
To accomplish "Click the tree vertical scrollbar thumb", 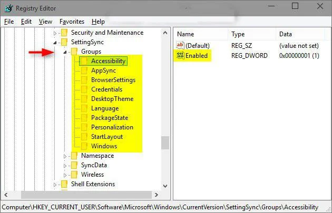I will click(x=165, y=143).
